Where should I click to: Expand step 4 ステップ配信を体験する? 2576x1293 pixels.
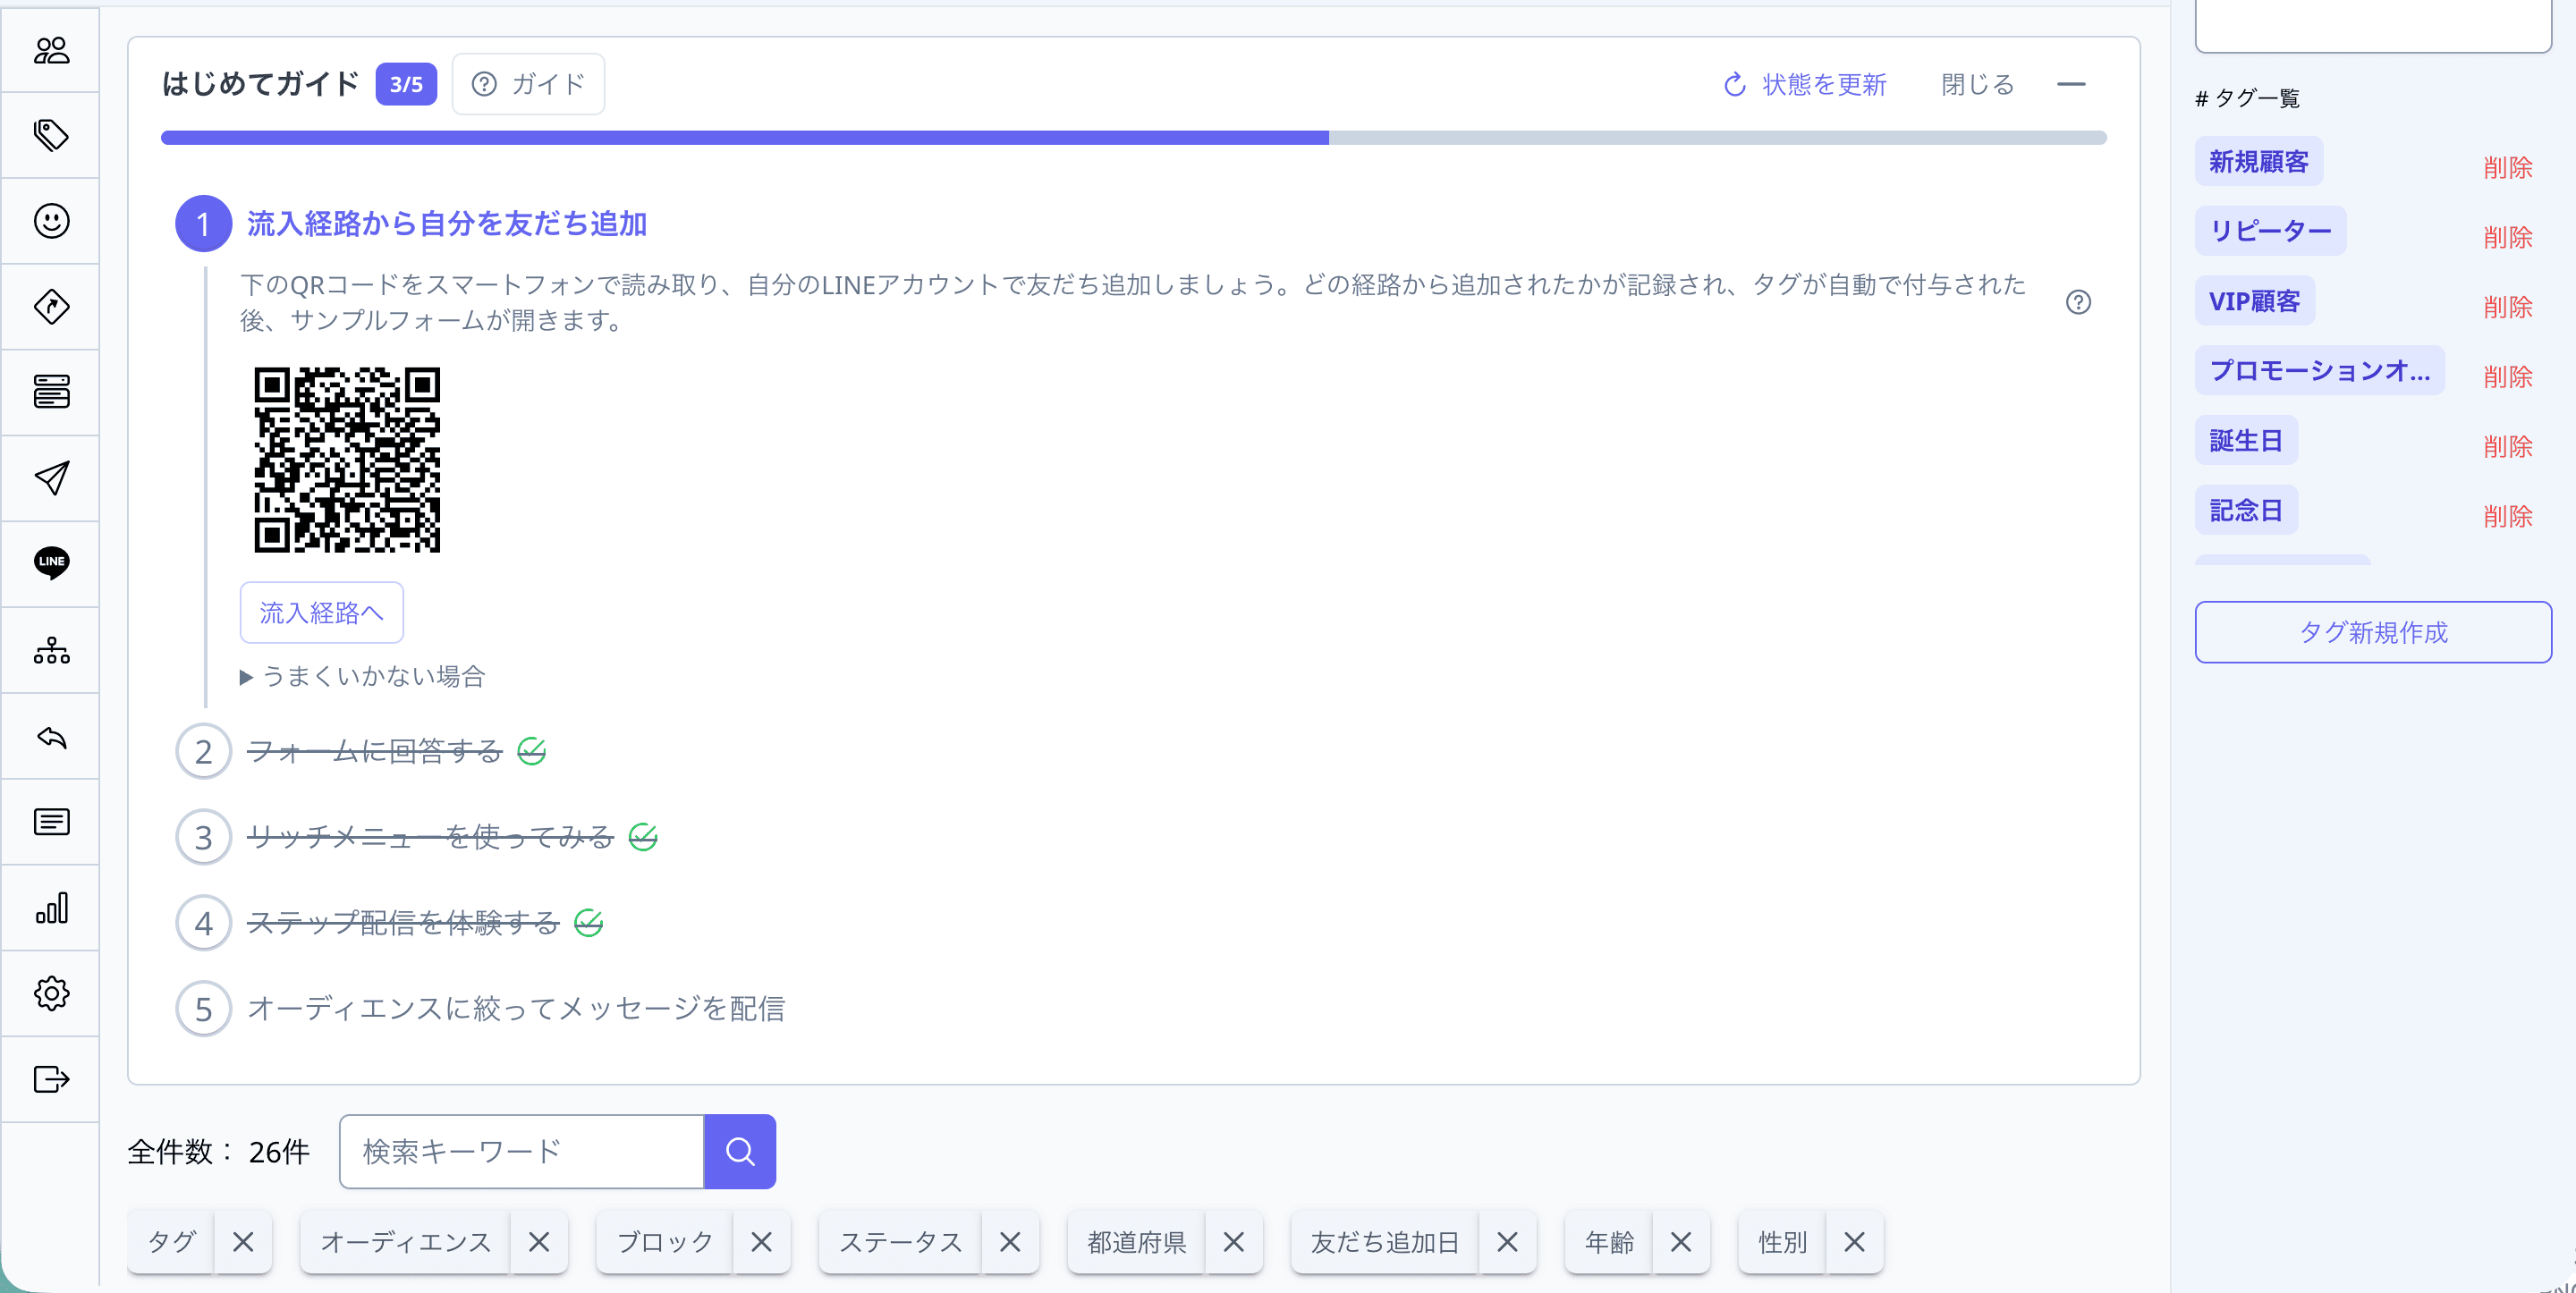tap(403, 923)
